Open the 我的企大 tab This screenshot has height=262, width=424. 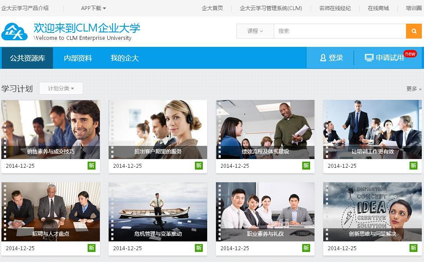pyautogui.click(x=125, y=58)
